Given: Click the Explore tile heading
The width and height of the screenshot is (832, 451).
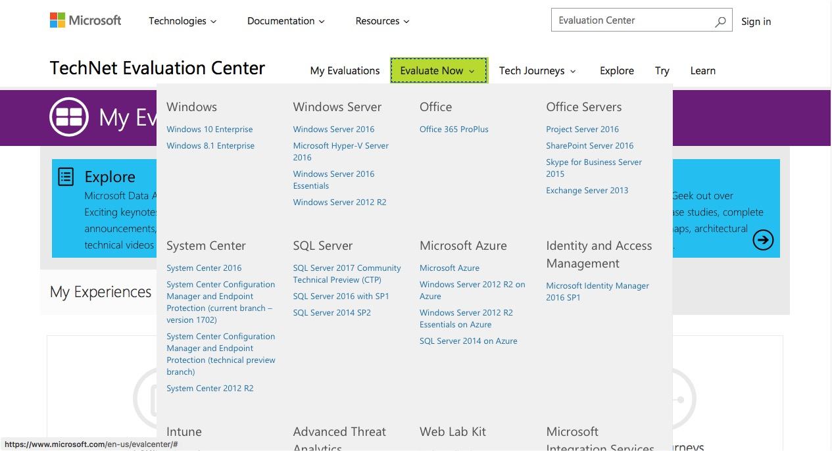Looking at the screenshot, I should coord(110,177).
